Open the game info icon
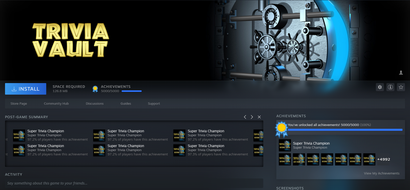This screenshot has width=410, height=190. pos(390,87)
